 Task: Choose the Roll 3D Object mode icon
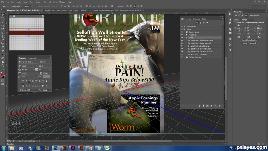tap(131, 6)
